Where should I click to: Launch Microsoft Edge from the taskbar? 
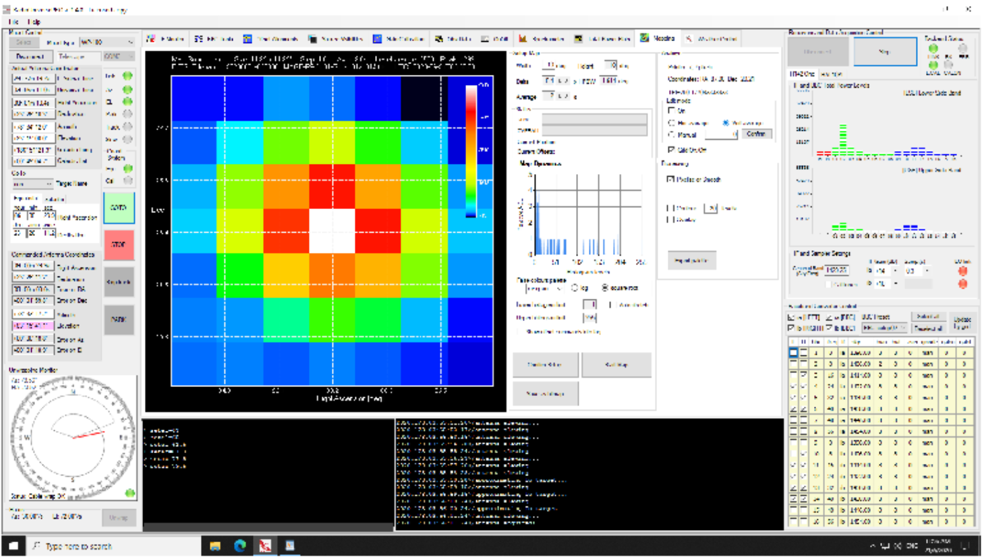239,546
